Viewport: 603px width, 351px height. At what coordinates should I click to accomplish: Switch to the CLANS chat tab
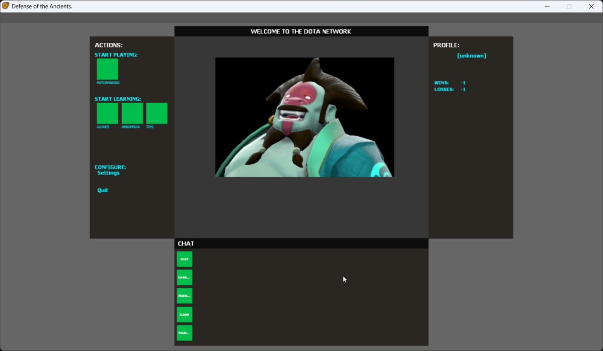(185, 314)
